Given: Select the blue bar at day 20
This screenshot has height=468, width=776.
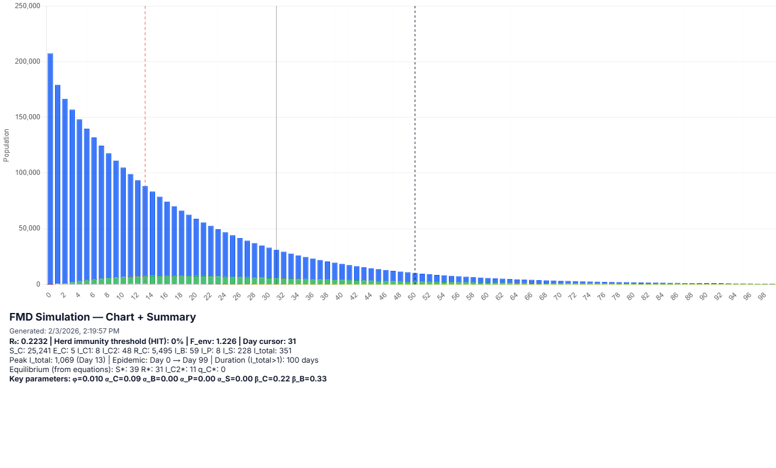Looking at the screenshot, I should pyautogui.click(x=196, y=247).
